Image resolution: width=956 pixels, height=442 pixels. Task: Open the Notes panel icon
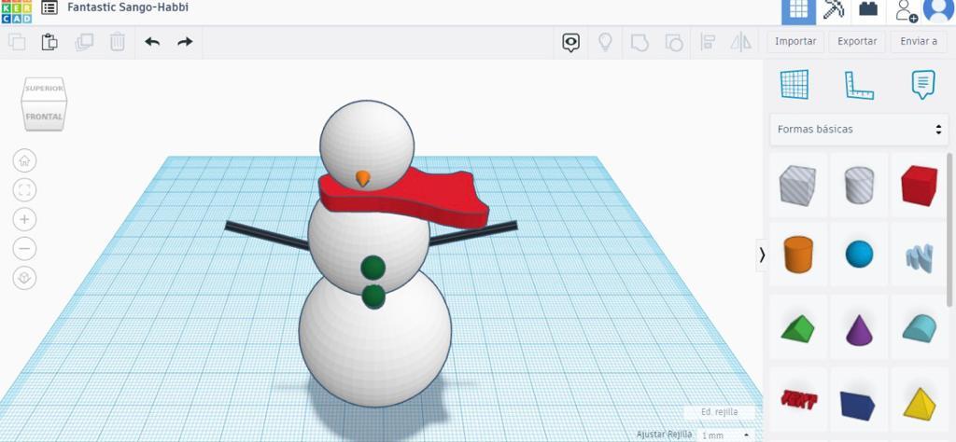[x=923, y=85]
